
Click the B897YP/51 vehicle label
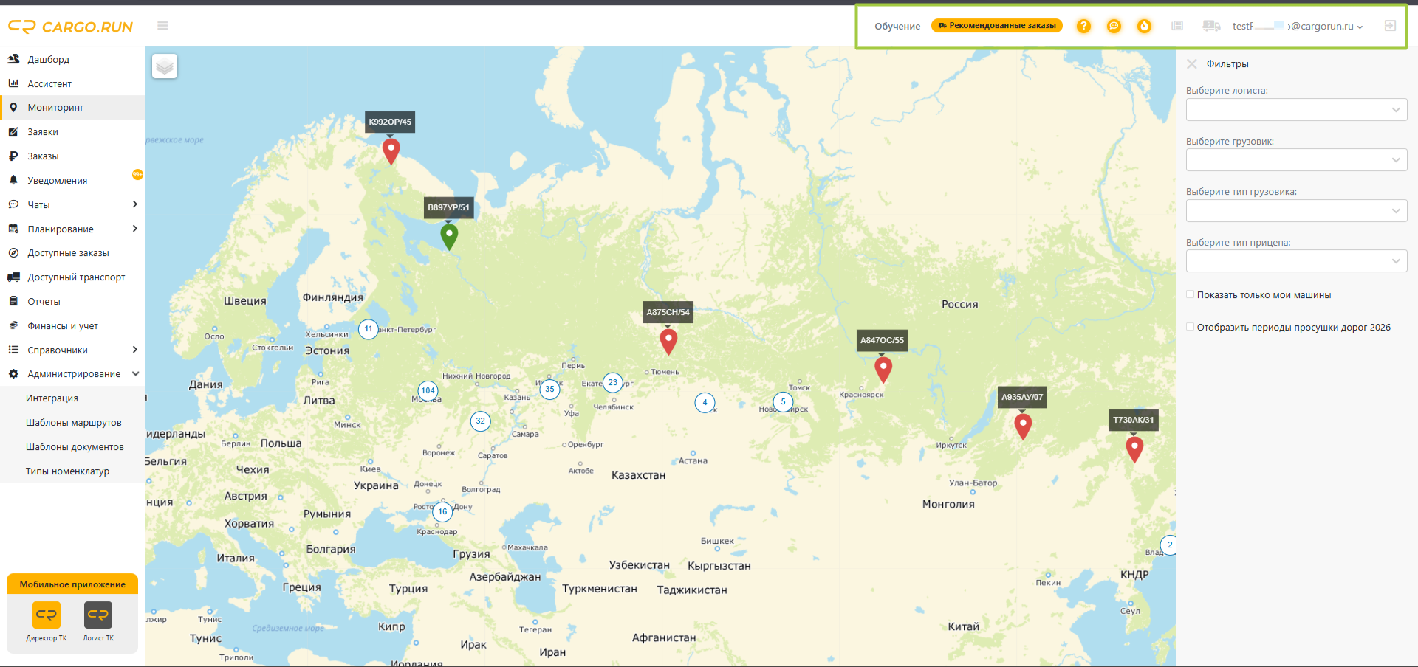pyautogui.click(x=448, y=207)
